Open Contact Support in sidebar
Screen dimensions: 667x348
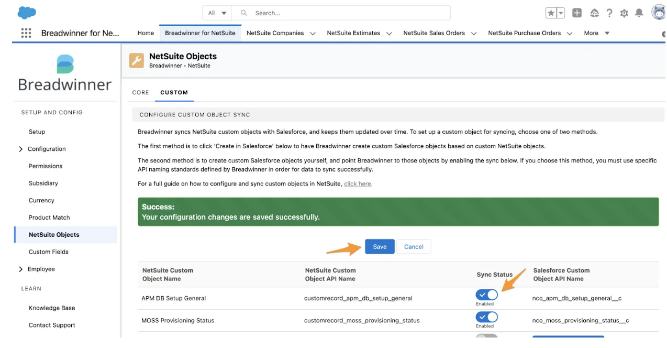pyautogui.click(x=52, y=325)
